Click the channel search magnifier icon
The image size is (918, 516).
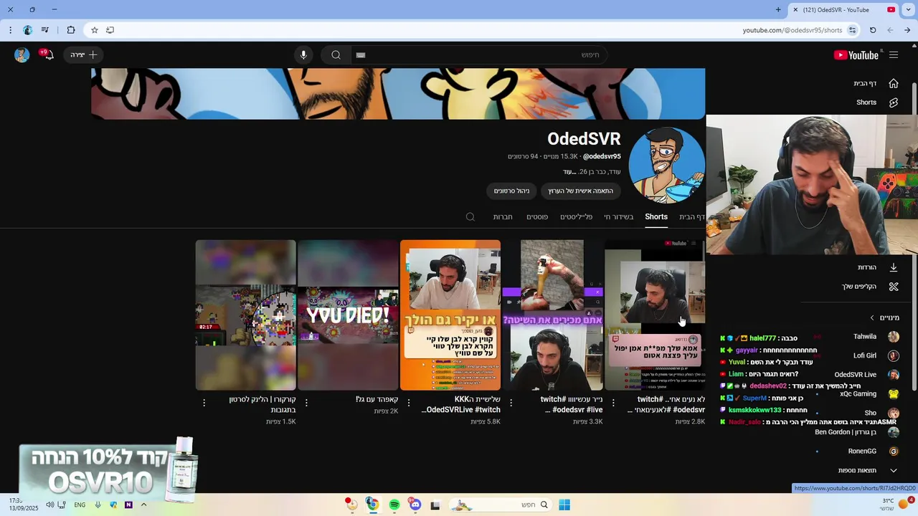pyautogui.click(x=470, y=217)
